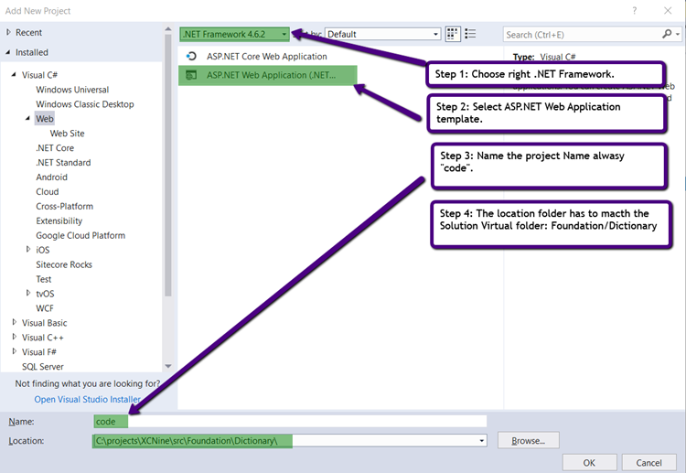Screen dimensions: 686x473
Task: Open the .NET Framework 4.6.2 dropdown
Action: pyautogui.click(x=234, y=34)
